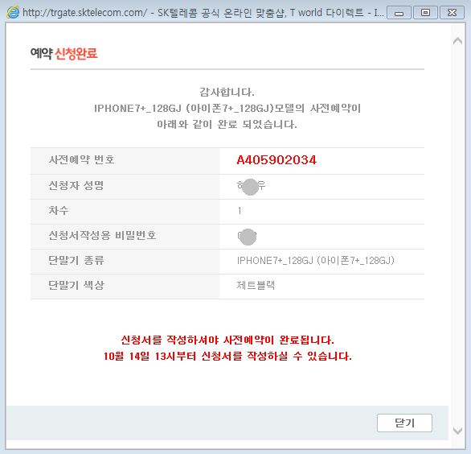Screen dimensions: 471x454
Task: Click the 단말기 색상 label
Action: 76,285
